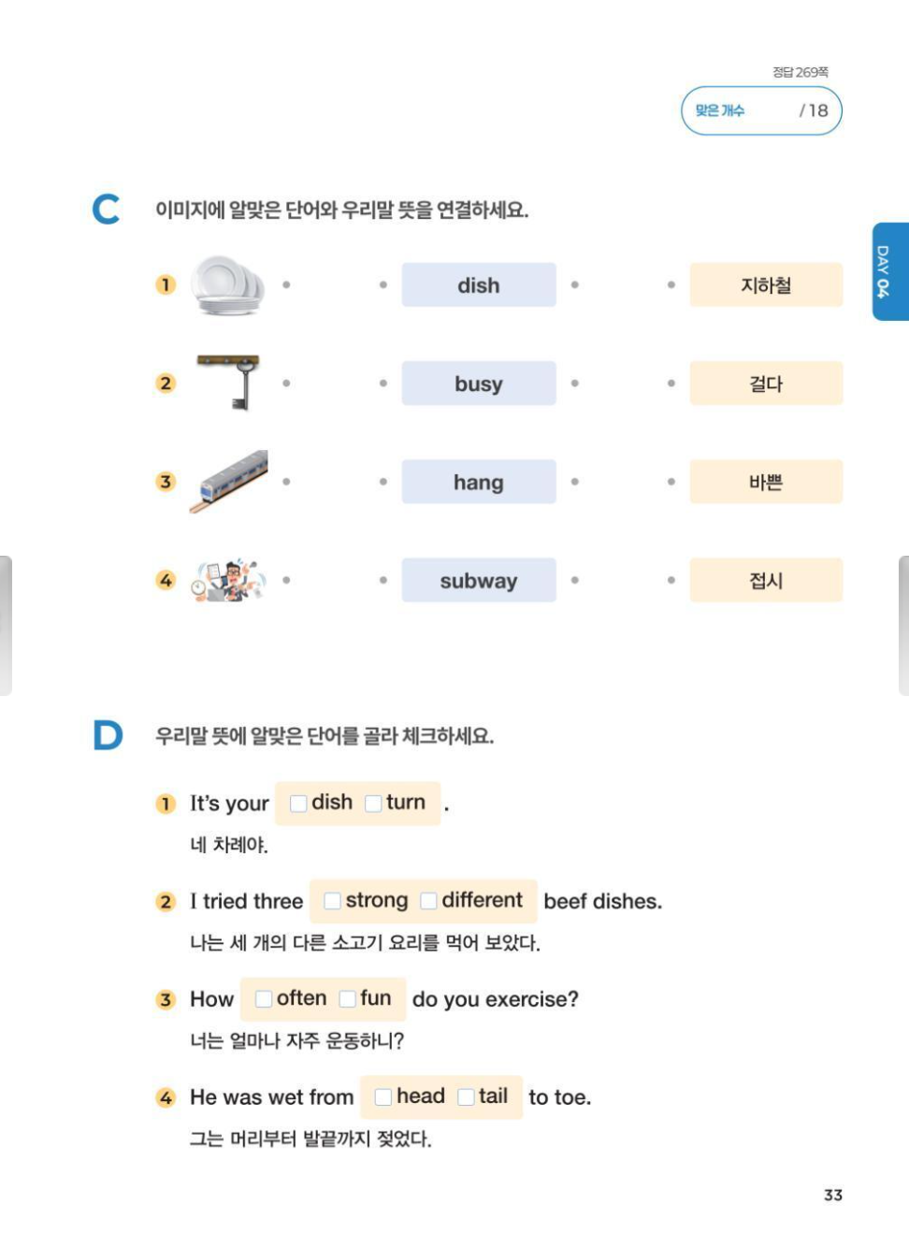Click the busy office worker picture

tap(228, 580)
